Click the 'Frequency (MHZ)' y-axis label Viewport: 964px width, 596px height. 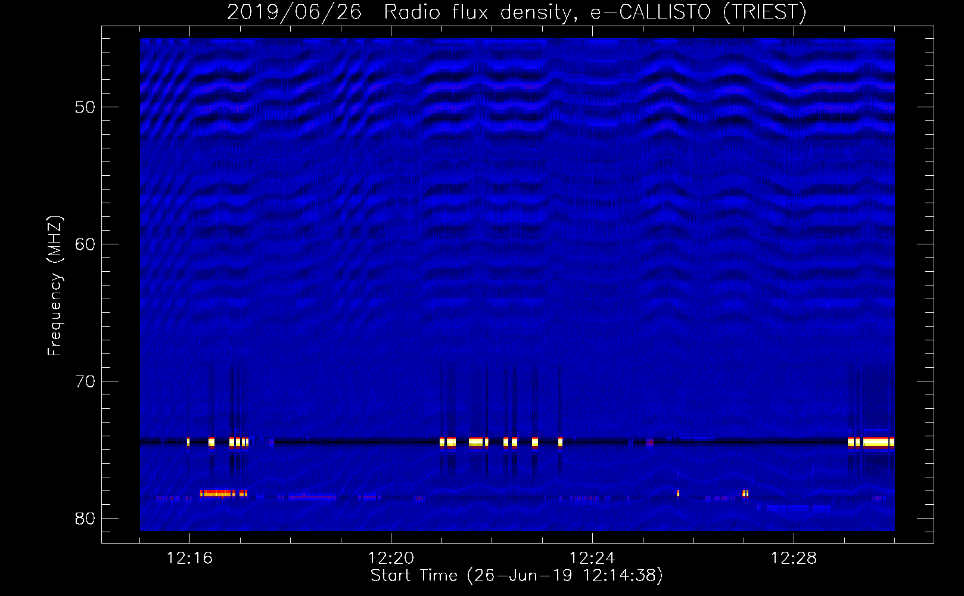coord(55,286)
